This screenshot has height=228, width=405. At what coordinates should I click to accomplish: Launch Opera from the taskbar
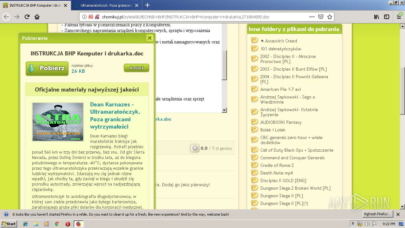68,224
